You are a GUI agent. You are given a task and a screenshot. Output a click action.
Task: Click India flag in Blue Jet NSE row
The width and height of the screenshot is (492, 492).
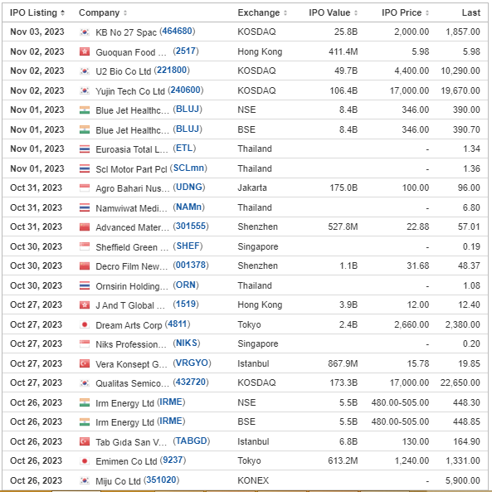85,110
